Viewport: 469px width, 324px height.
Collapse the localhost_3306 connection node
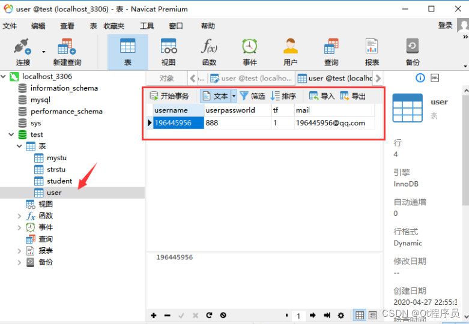click(x=3, y=77)
